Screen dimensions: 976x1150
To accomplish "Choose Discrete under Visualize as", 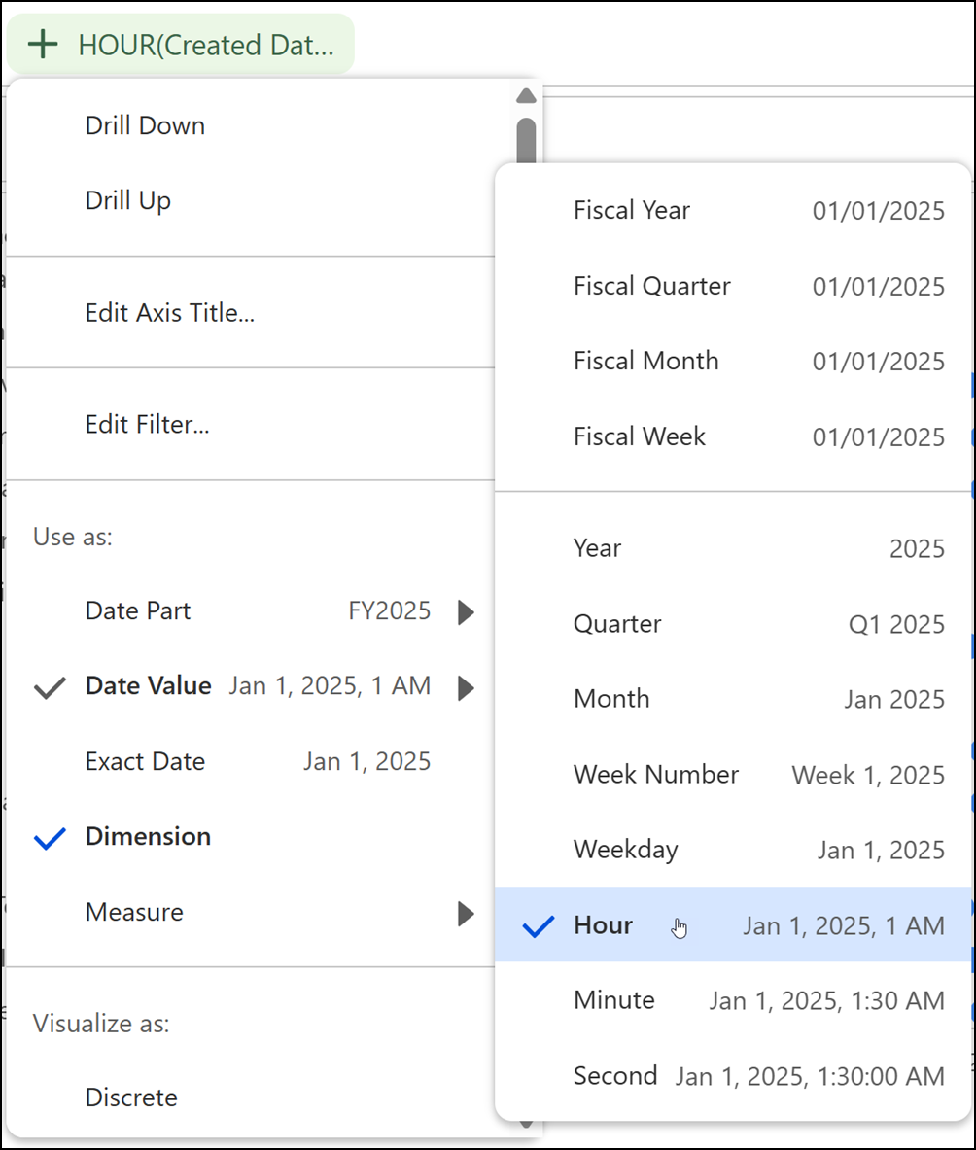I will [x=251, y=1098].
